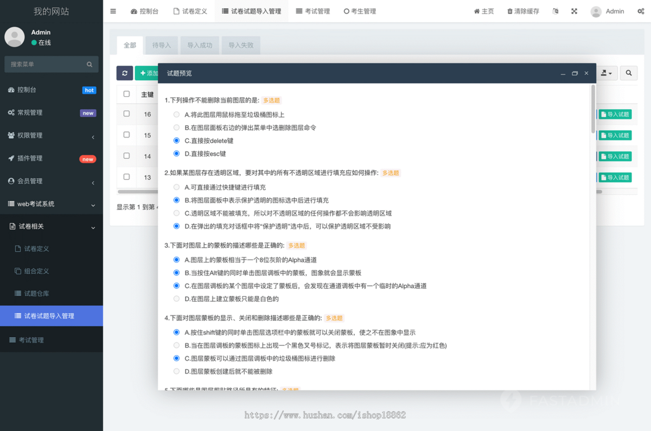Open settings via the gear icon top right
The image size is (651, 431).
tap(640, 11)
